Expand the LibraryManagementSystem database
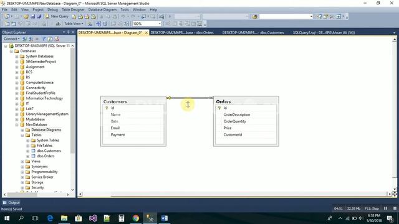Screen dimensions: 399x224 click(x=17, y=114)
